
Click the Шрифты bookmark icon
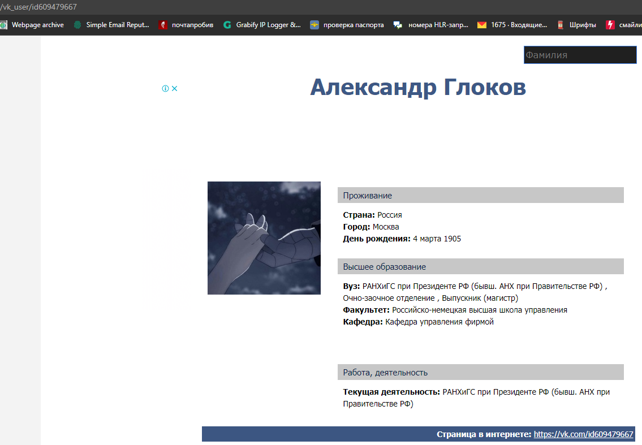click(x=561, y=25)
